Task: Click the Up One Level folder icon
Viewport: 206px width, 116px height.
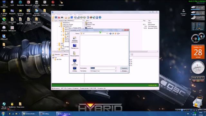Action: coord(113,34)
